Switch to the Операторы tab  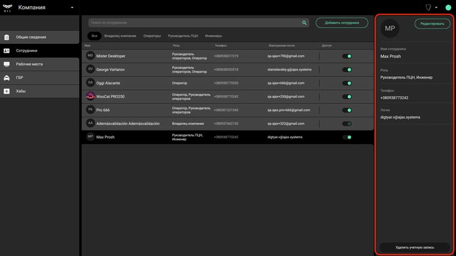(152, 36)
